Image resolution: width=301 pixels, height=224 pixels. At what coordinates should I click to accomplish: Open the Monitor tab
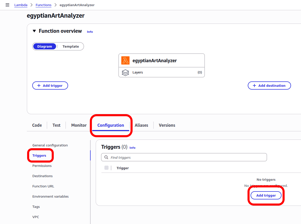pos(79,125)
